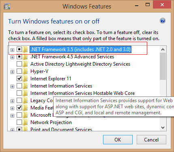Click the feature list scrollbar thumb
The width and height of the screenshot is (174, 152).
163,66
